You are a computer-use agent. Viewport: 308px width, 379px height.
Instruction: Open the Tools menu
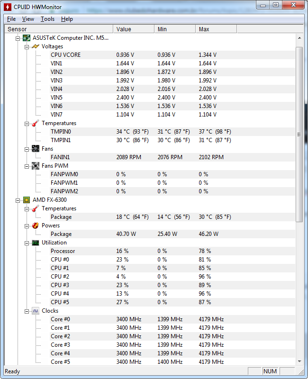click(x=48, y=19)
